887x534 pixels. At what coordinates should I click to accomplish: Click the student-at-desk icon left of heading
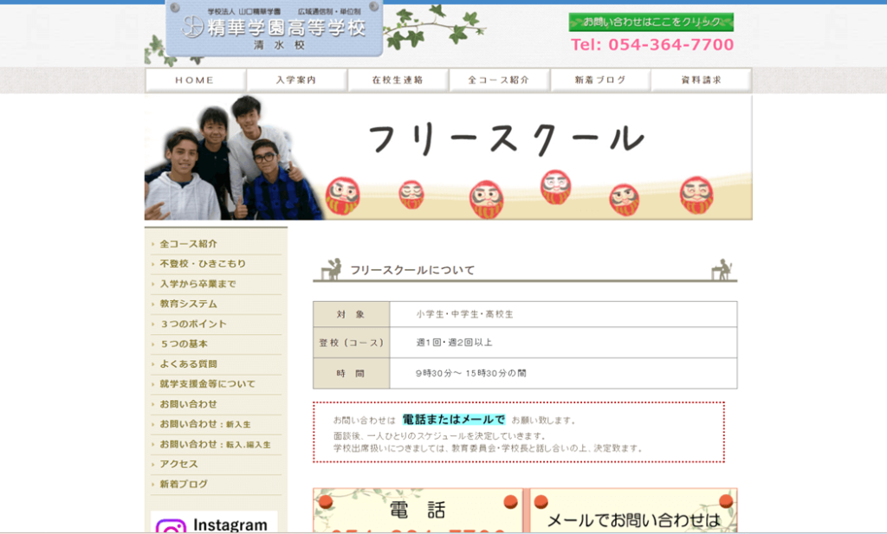pyautogui.click(x=332, y=269)
